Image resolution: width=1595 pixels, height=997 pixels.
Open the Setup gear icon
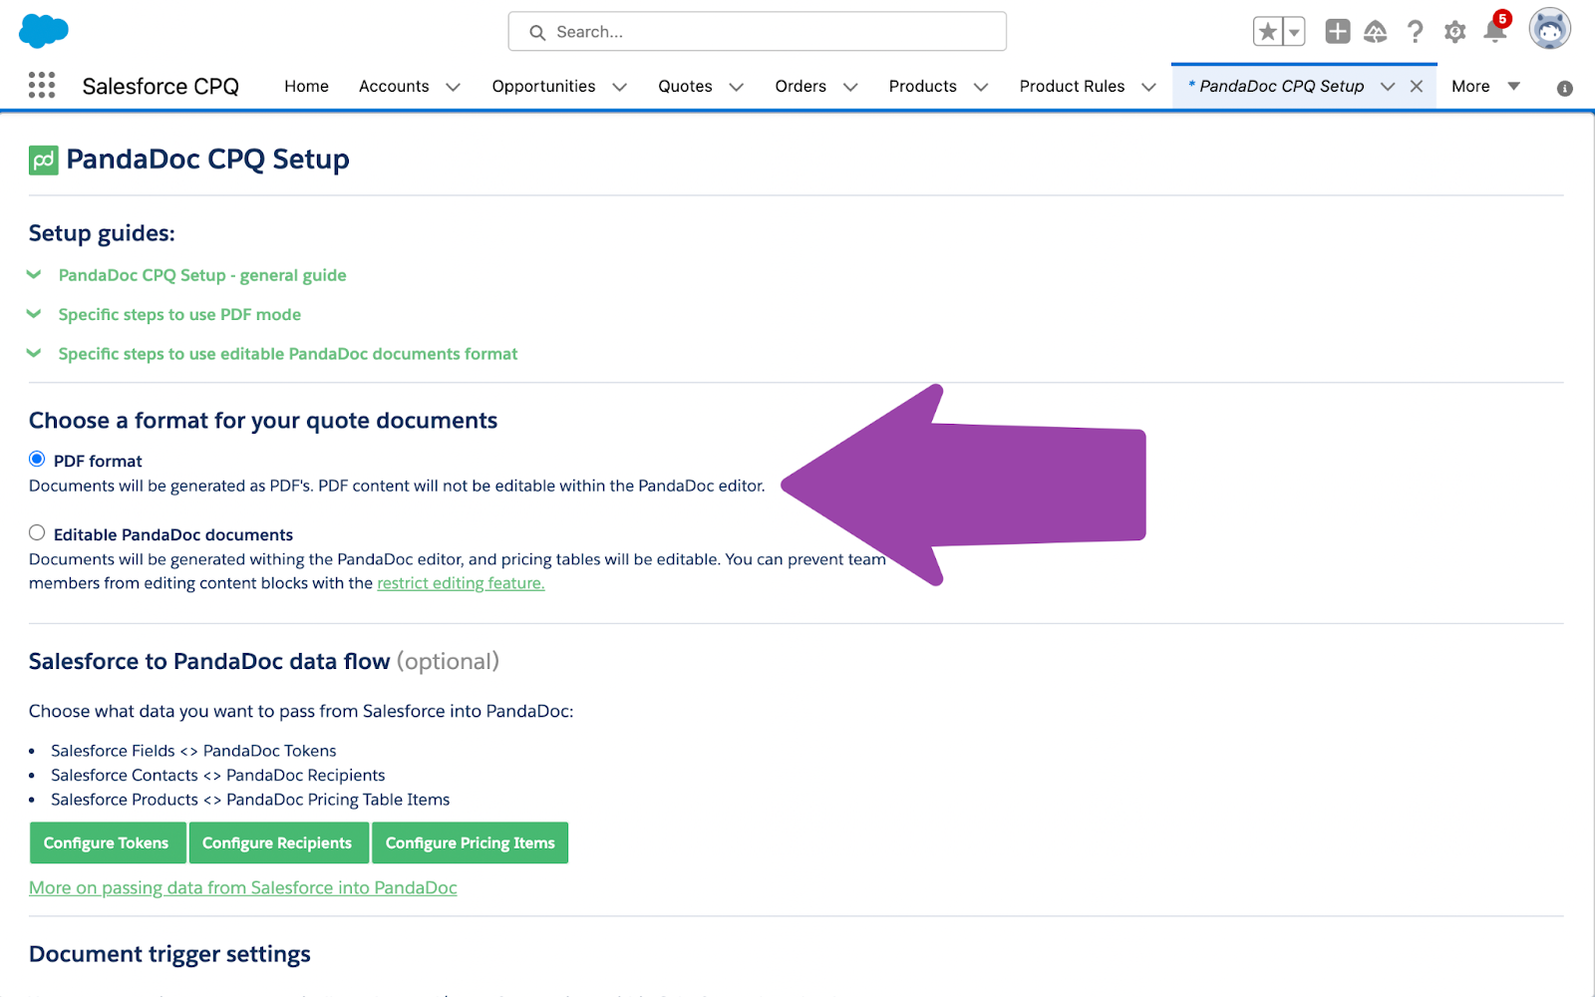[x=1455, y=32]
